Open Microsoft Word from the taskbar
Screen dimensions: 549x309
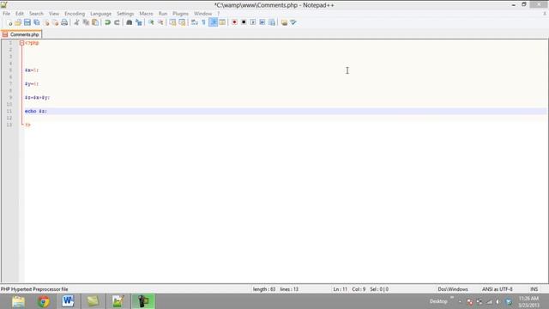[x=68, y=301]
